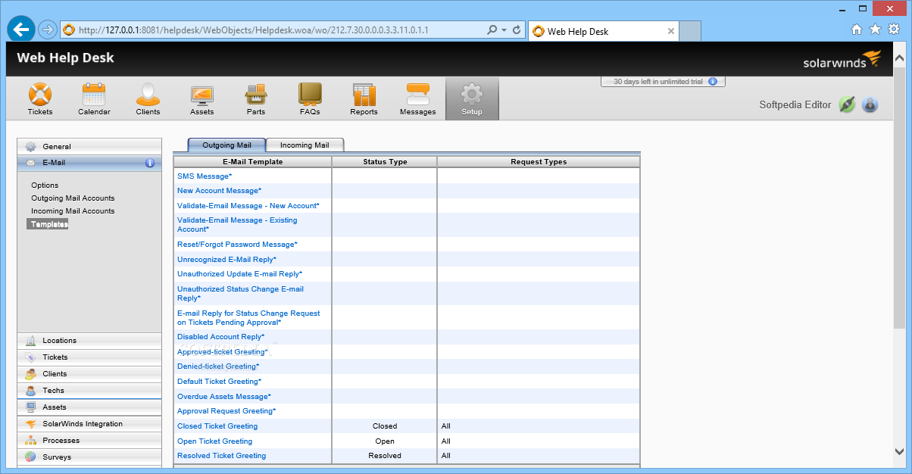Open Reset/Forgot Password Message template

pyautogui.click(x=237, y=245)
